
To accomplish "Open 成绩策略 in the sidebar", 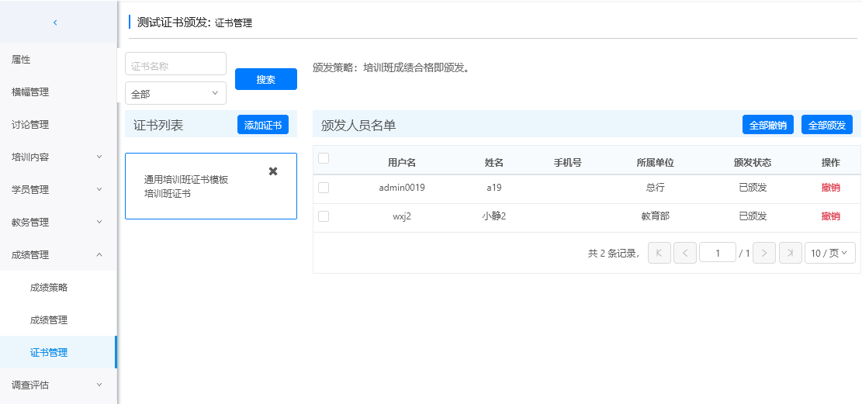I will point(49,287).
